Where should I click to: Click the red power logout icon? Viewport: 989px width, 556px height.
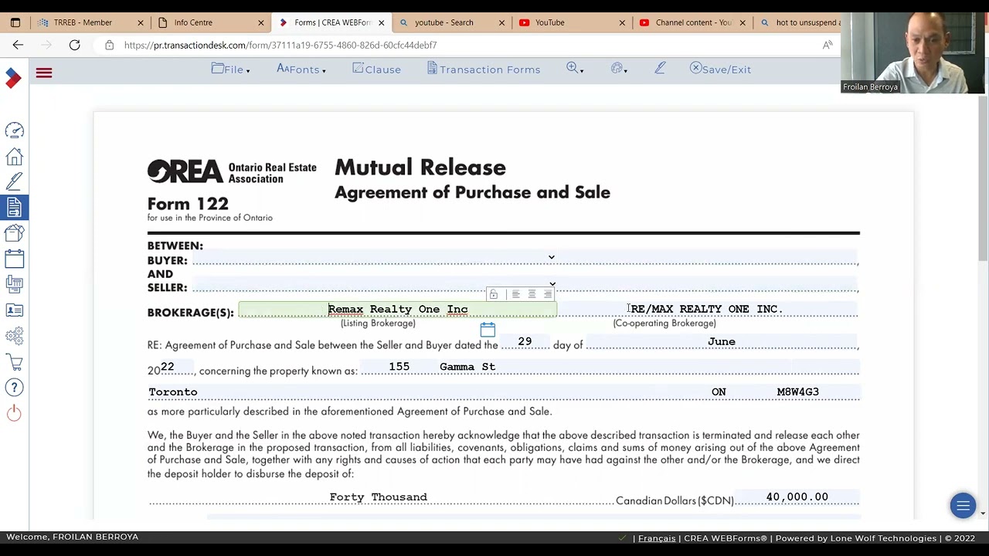[14, 413]
